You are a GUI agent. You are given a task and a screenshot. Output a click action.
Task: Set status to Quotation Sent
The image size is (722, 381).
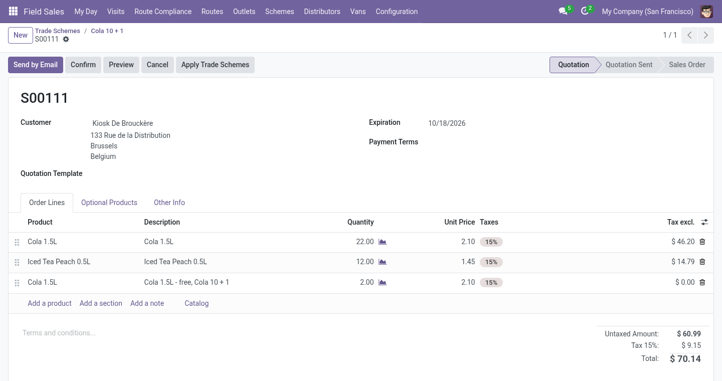coord(629,65)
